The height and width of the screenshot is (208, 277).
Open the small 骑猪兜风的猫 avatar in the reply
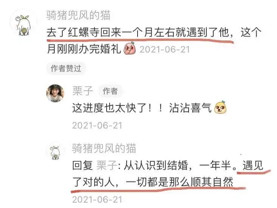[x=55, y=152]
